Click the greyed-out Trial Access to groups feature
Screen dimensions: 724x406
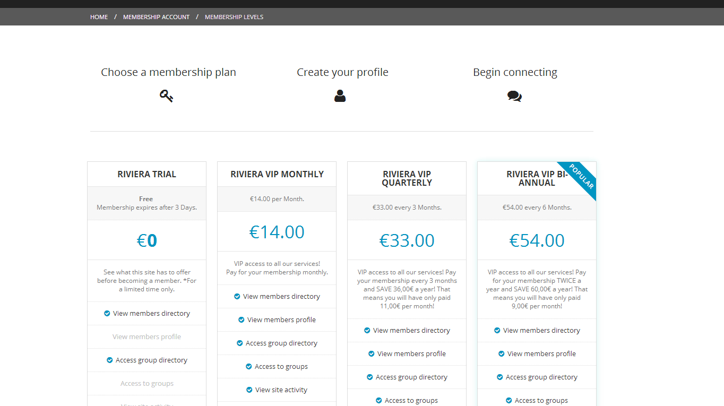(146, 384)
